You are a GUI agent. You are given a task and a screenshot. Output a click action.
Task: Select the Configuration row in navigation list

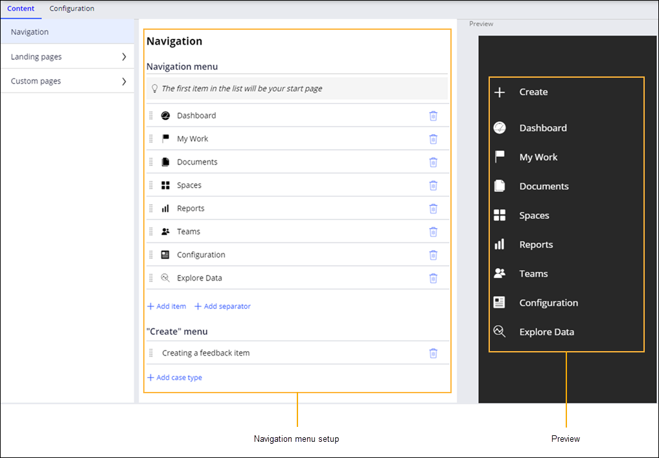click(201, 255)
